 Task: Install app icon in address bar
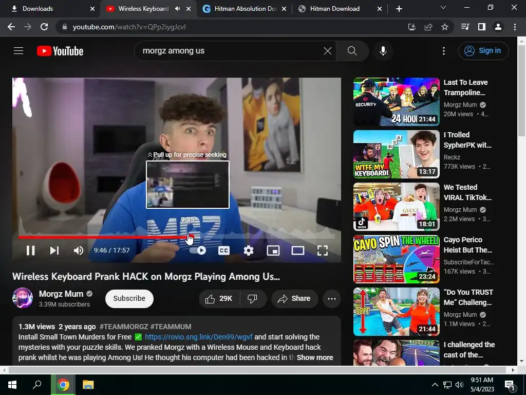(411, 27)
